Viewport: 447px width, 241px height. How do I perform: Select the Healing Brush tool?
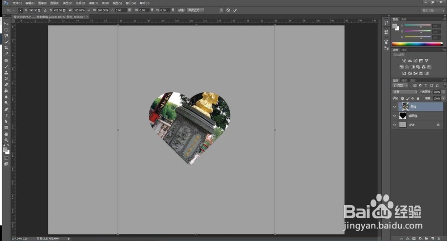6,61
